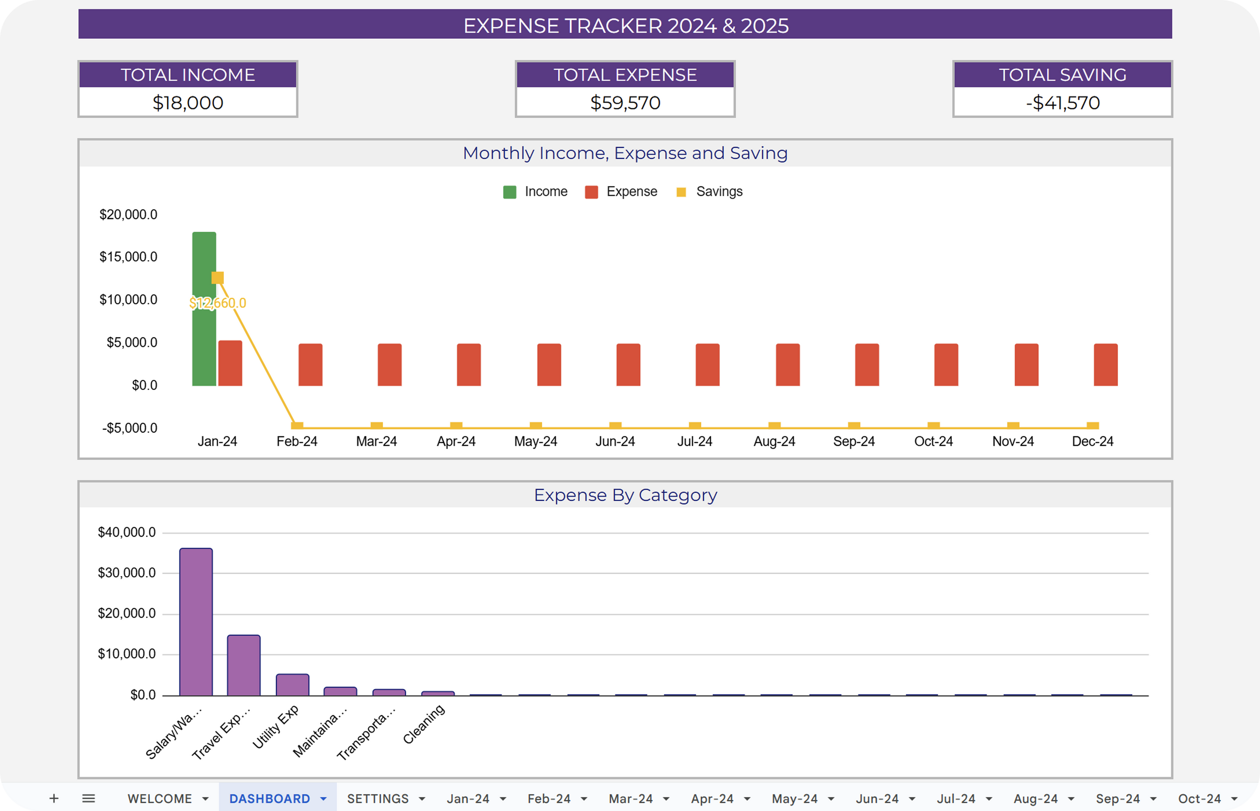Click the add new sheet plus icon
Image resolution: width=1260 pixels, height=811 pixels.
54,798
